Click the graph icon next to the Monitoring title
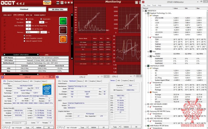Viewport: 208px width, 129px height. click(136, 2)
